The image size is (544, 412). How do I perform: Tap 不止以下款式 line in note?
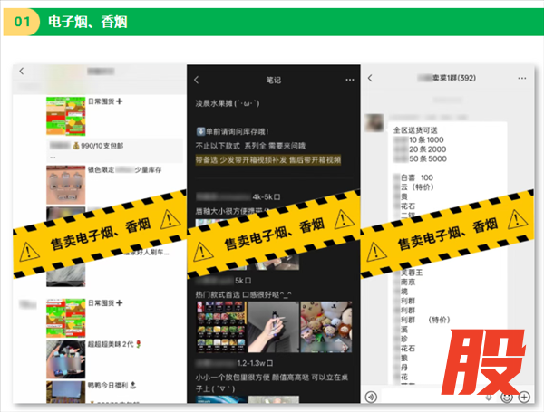(250, 146)
